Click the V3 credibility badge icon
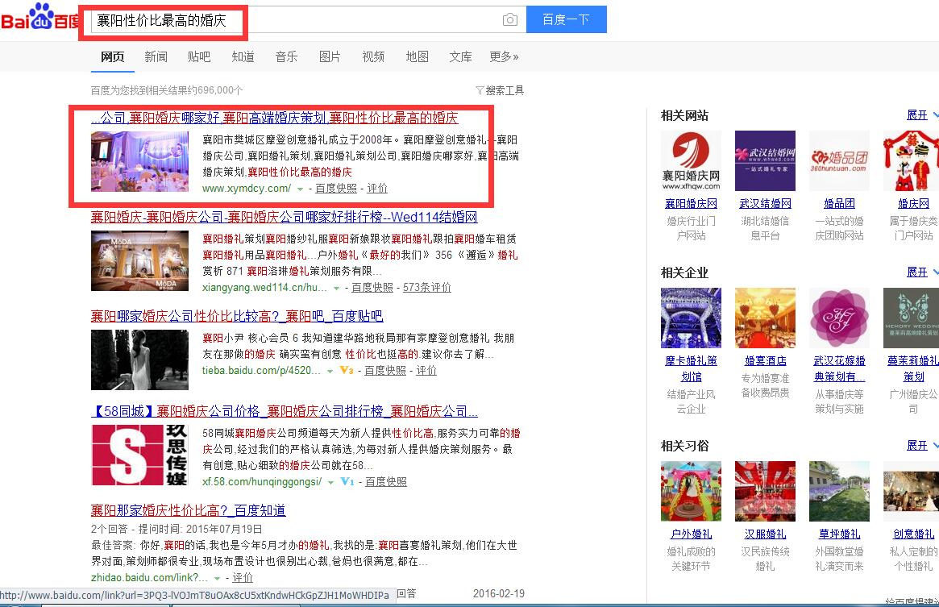Viewport: 939px width, 607px height. pyautogui.click(x=346, y=370)
